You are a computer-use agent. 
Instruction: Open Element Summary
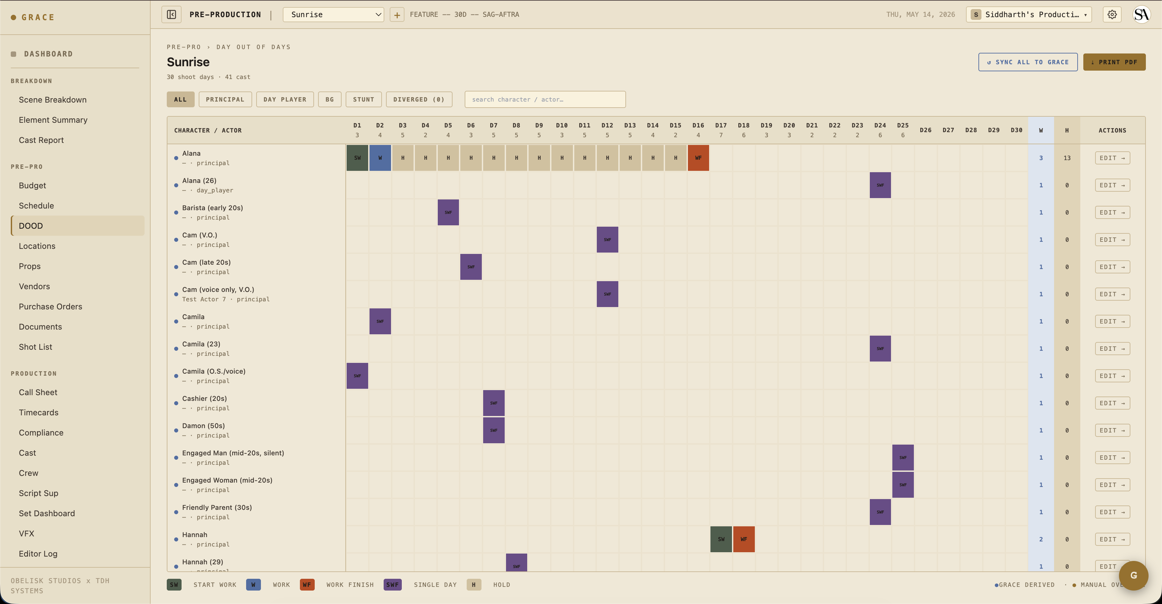point(53,120)
